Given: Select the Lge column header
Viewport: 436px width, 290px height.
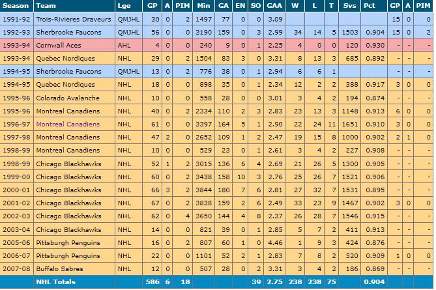Looking at the screenshot, I should 124,7.
